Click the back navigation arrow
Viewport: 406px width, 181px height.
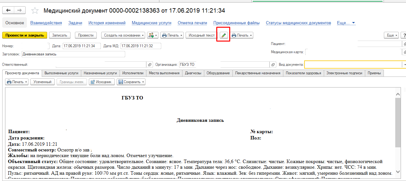8,10
